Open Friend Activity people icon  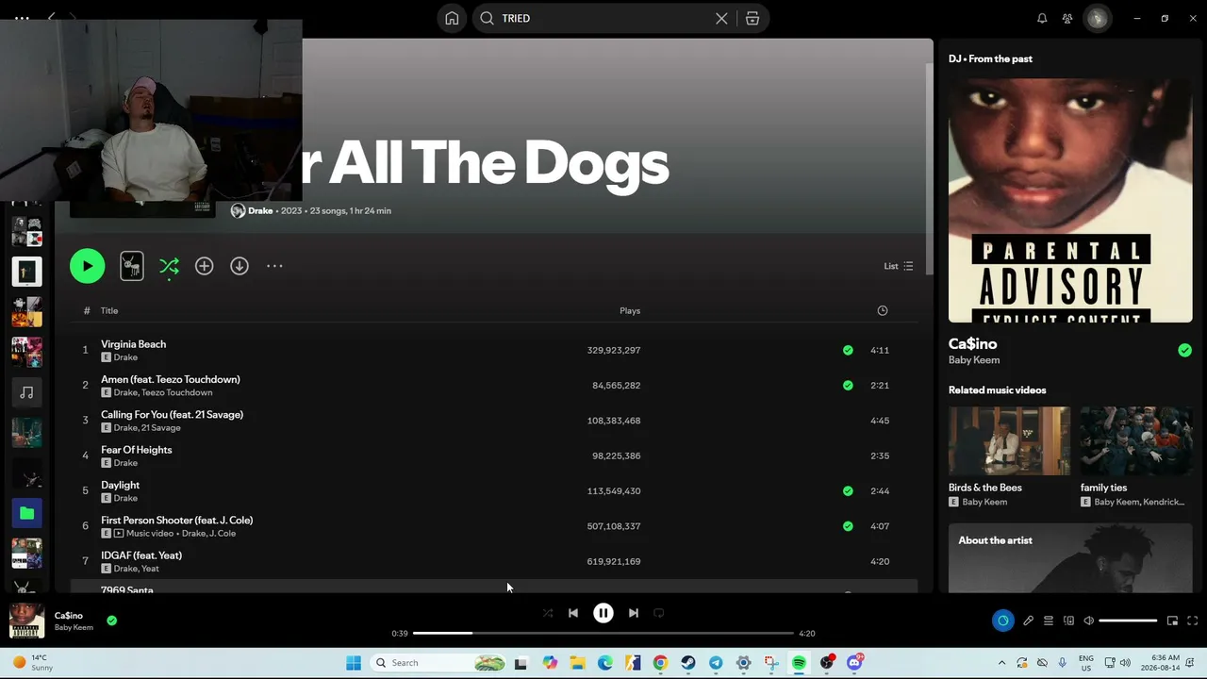click(1067, 18)
